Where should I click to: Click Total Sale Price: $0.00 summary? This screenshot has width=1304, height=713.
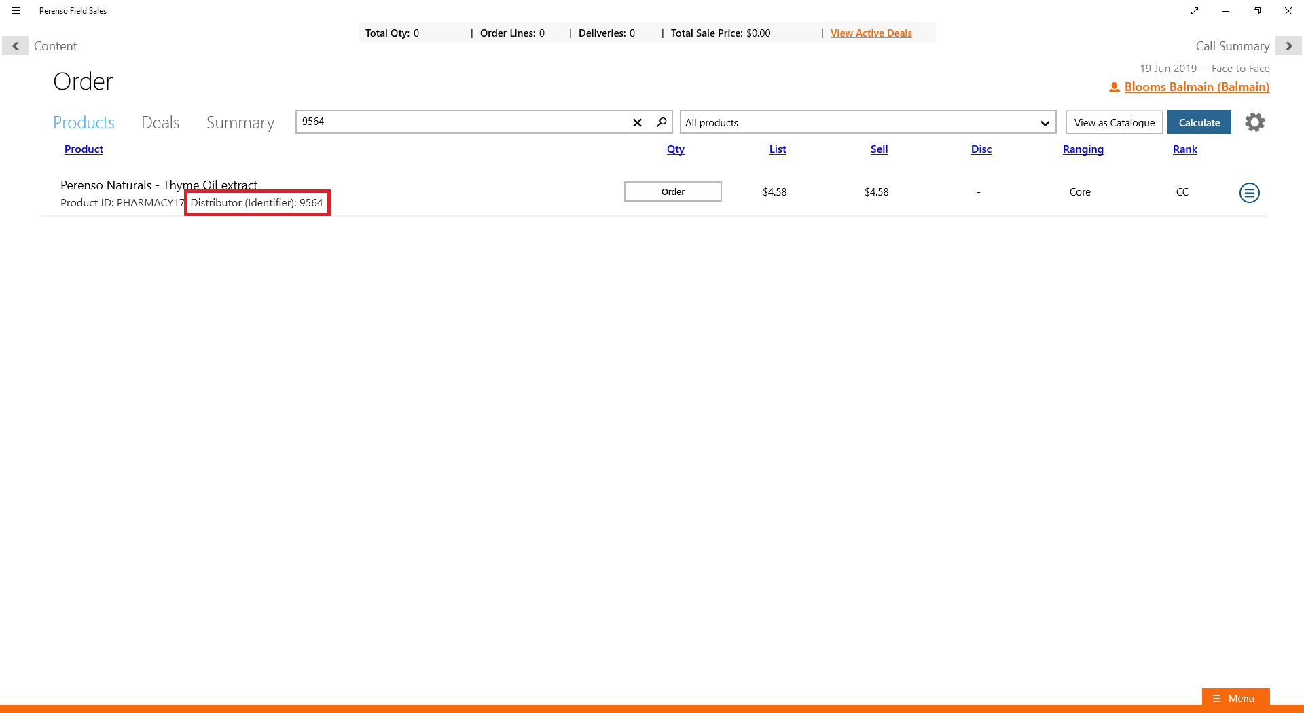click(720, 33)
